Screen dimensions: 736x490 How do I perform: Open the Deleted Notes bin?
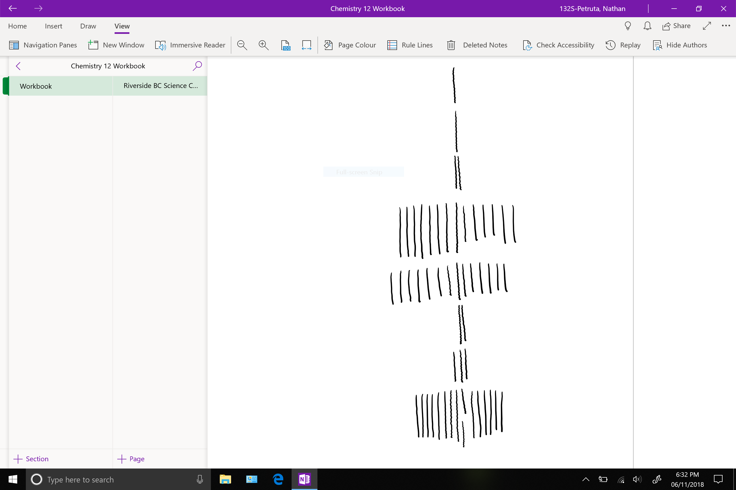tap(477, 45)
